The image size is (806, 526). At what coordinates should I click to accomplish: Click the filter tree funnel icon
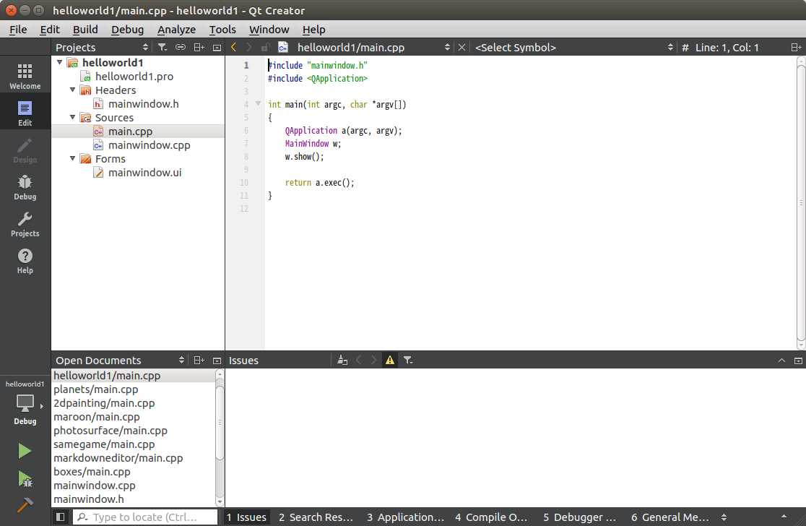[x=162, y=47]
